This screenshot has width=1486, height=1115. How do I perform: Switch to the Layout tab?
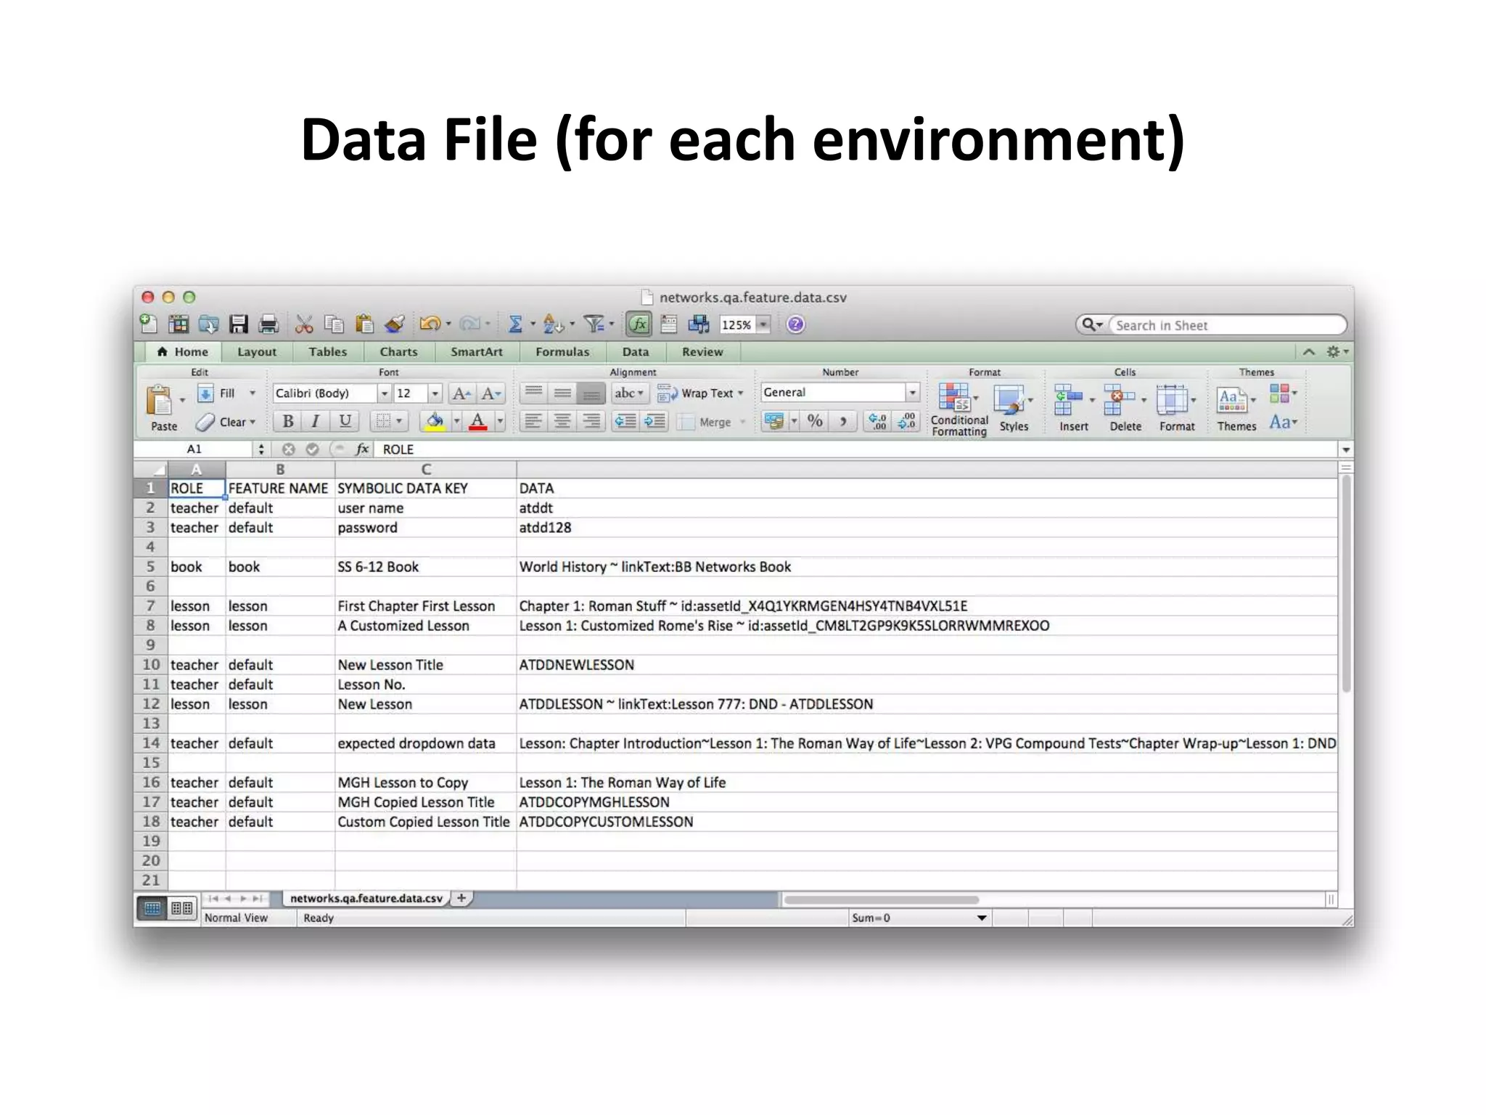click(257, 352)
